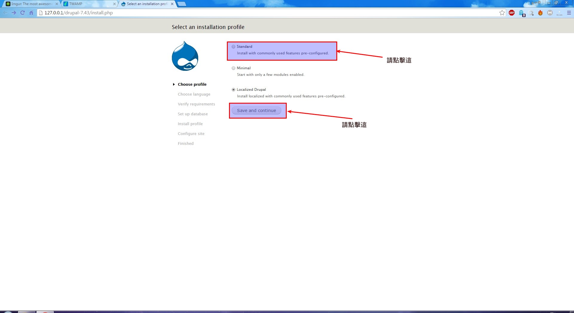
Task: Open the Ghostery ghost extension icon
Action: pyautogui.click(x=522, y=13)
